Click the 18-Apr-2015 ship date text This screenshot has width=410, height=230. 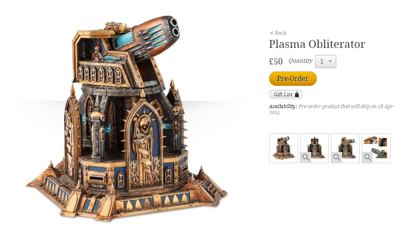332,109
